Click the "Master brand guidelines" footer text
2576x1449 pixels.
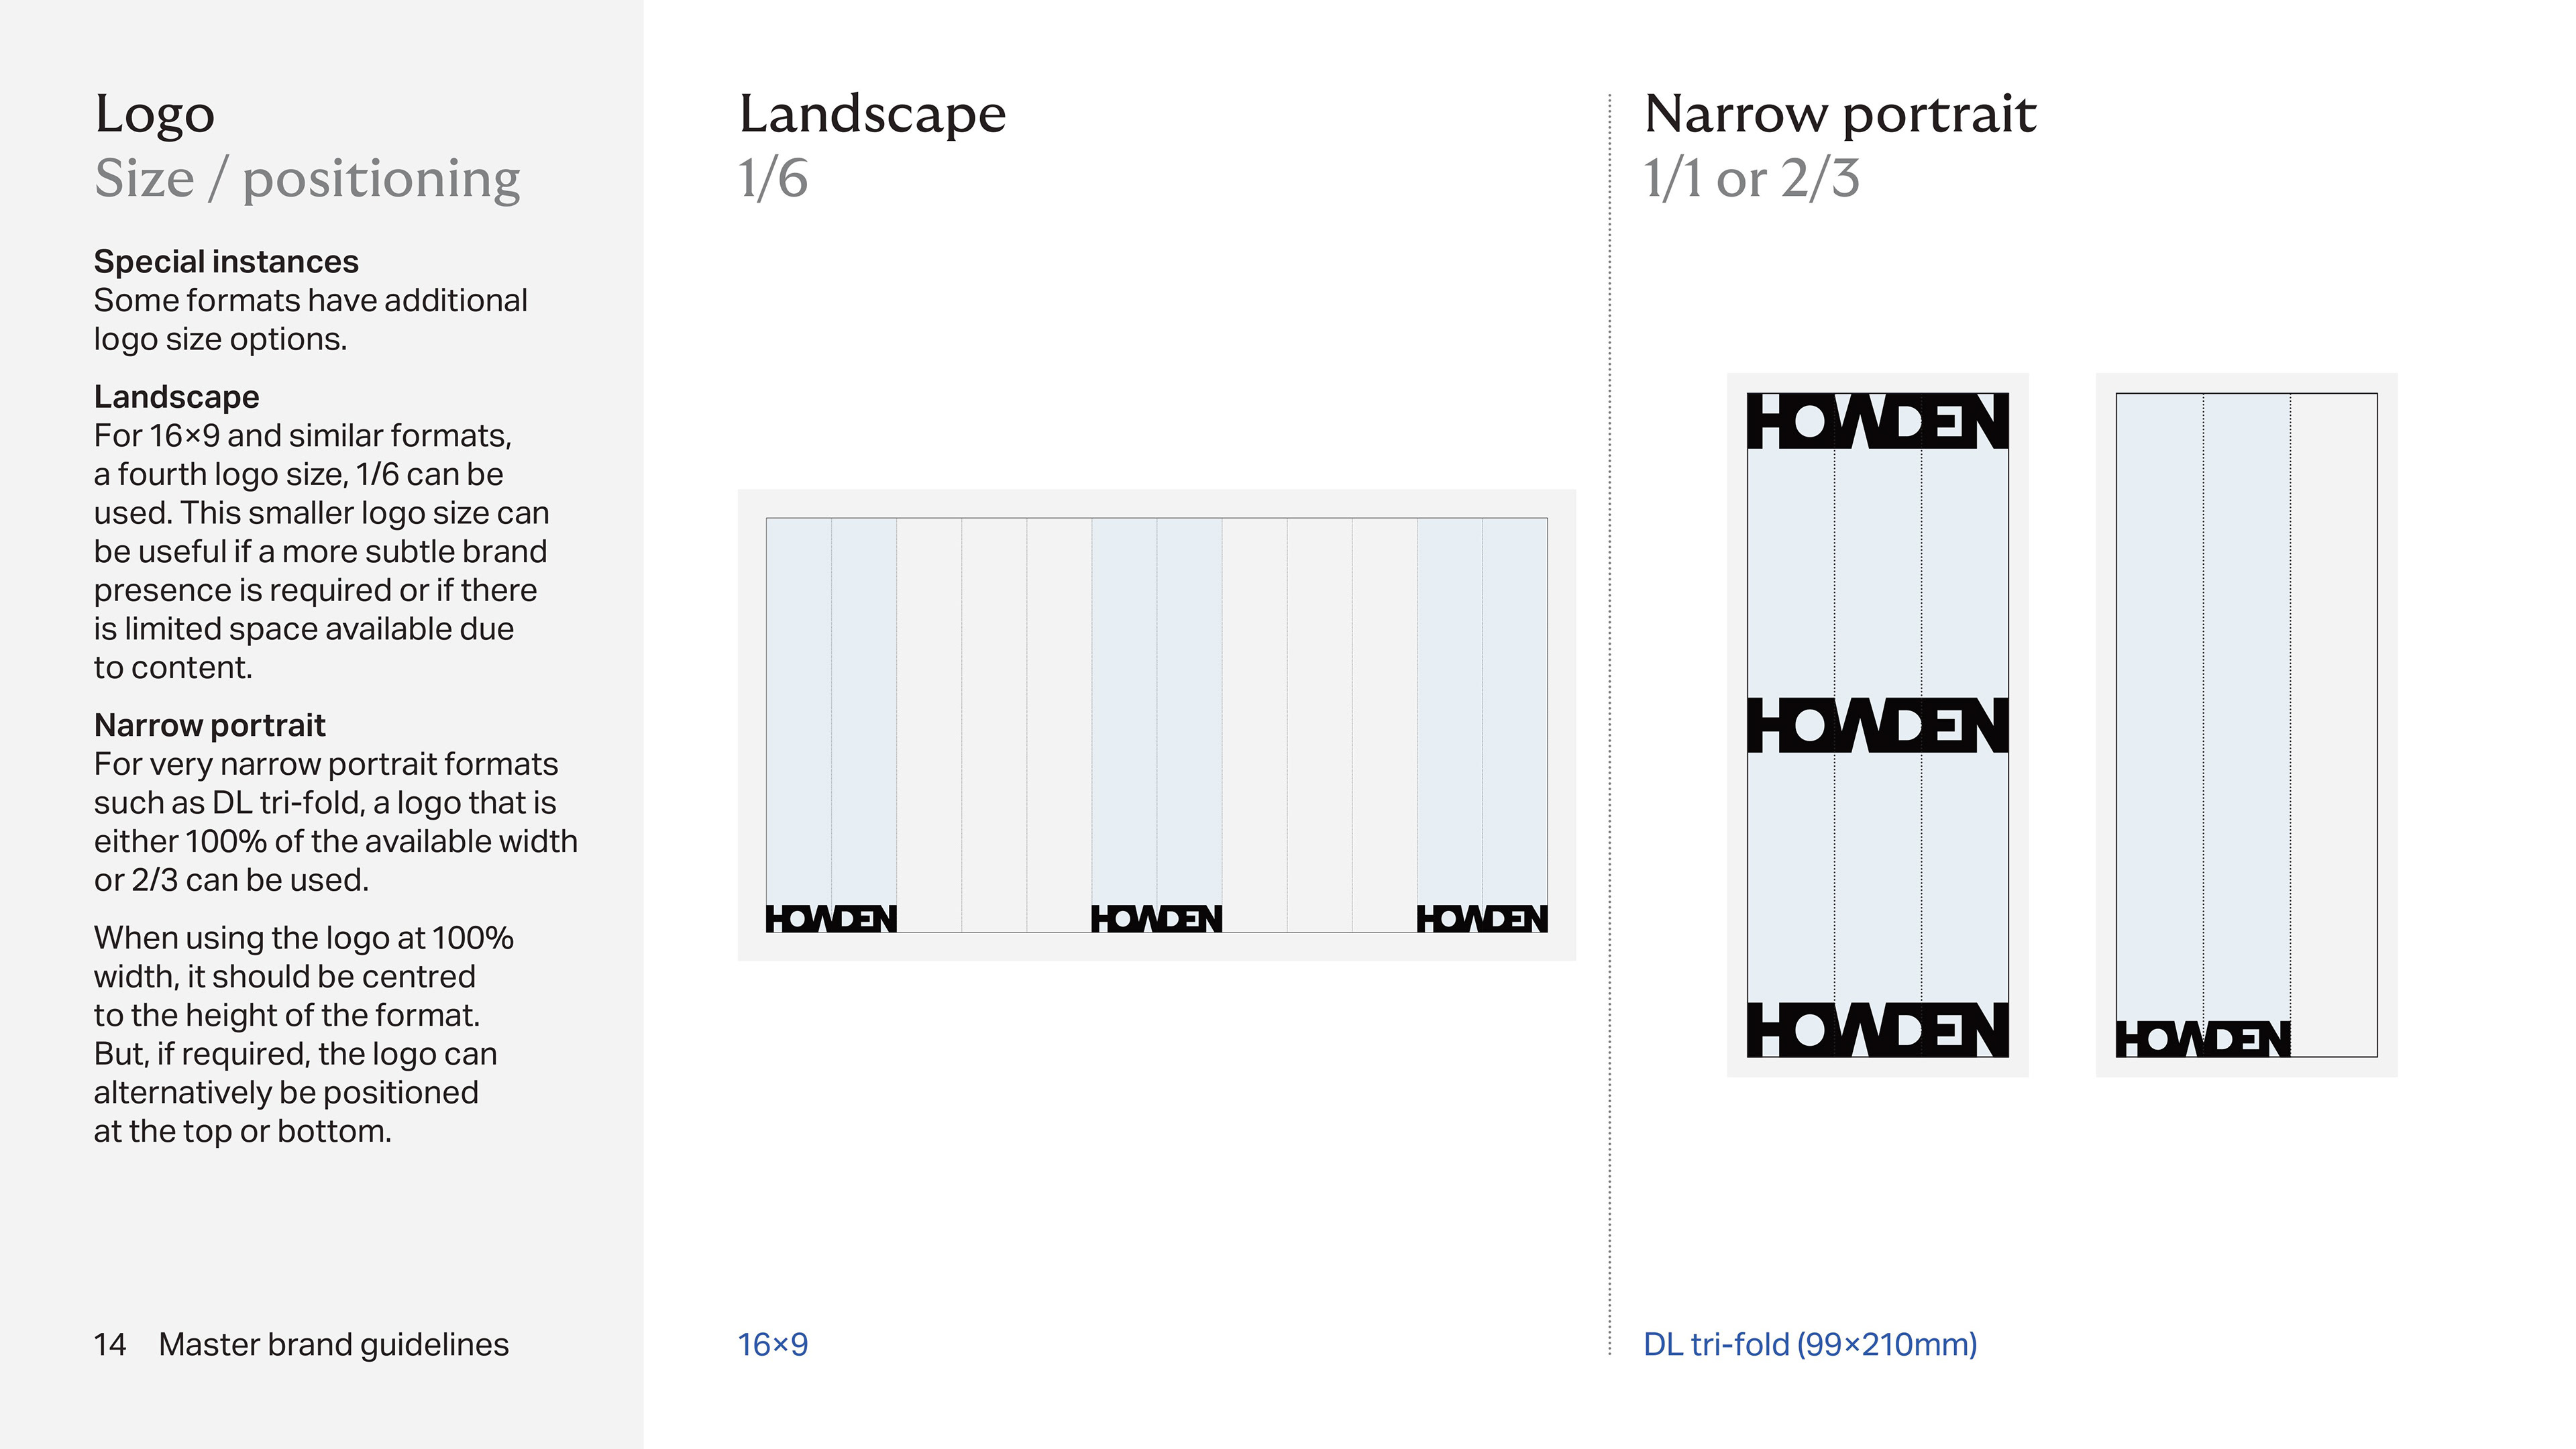click(x=333, y=1344)
